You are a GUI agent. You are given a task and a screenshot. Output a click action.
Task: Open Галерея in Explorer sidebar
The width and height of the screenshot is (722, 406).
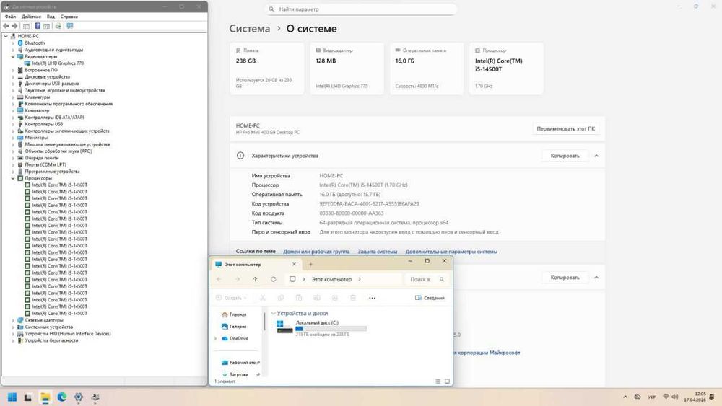pos(234,327)
